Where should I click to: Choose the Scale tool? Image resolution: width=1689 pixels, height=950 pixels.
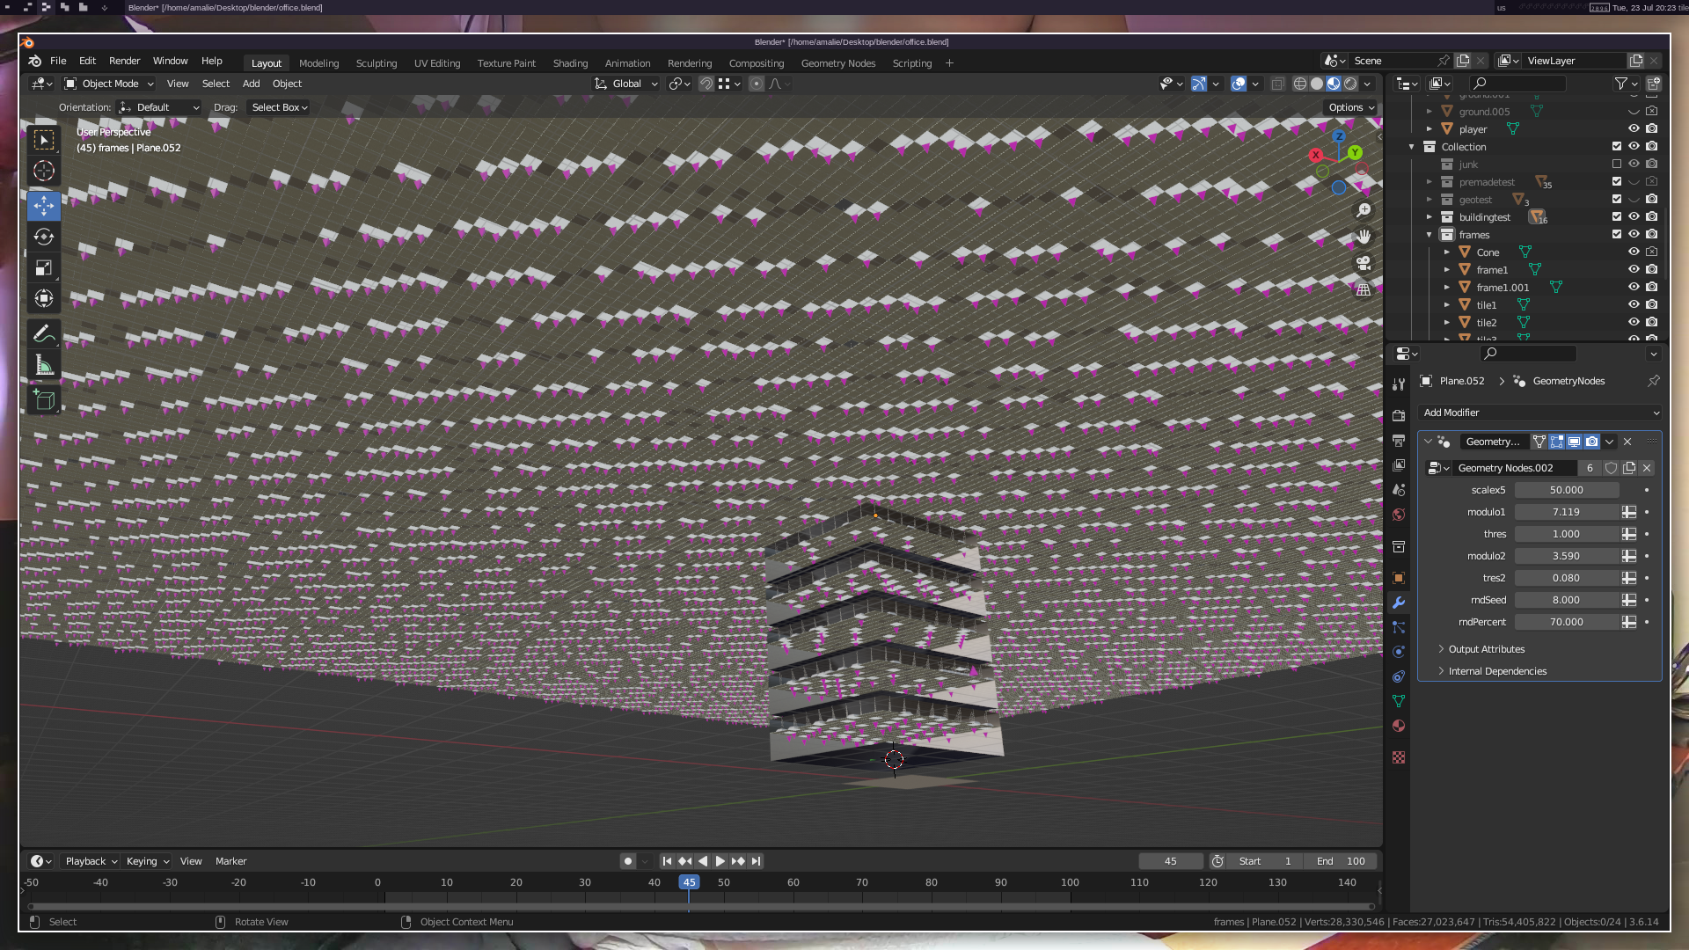point(44,268)
